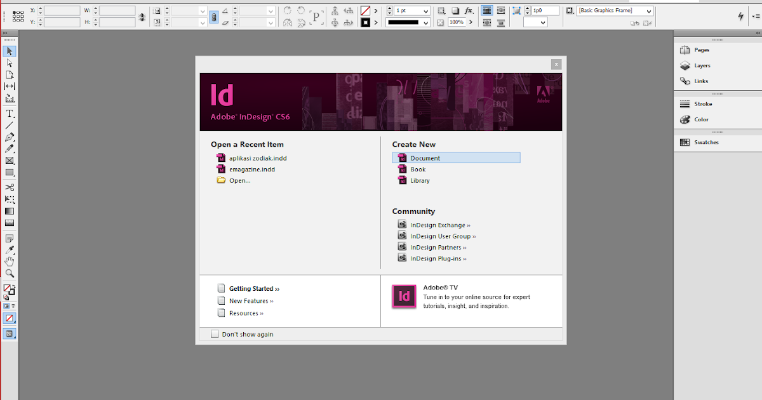
Task: Select the Note tool
Action: click(10, 238)
